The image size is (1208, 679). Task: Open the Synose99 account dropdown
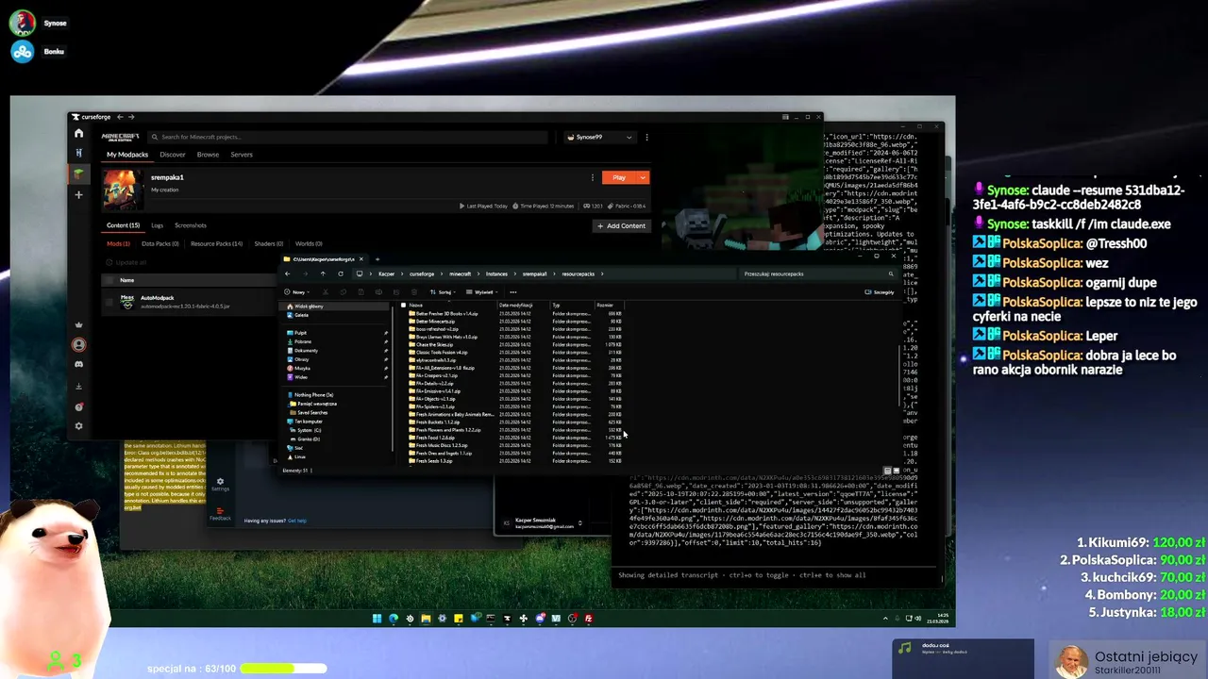[598, 137]
